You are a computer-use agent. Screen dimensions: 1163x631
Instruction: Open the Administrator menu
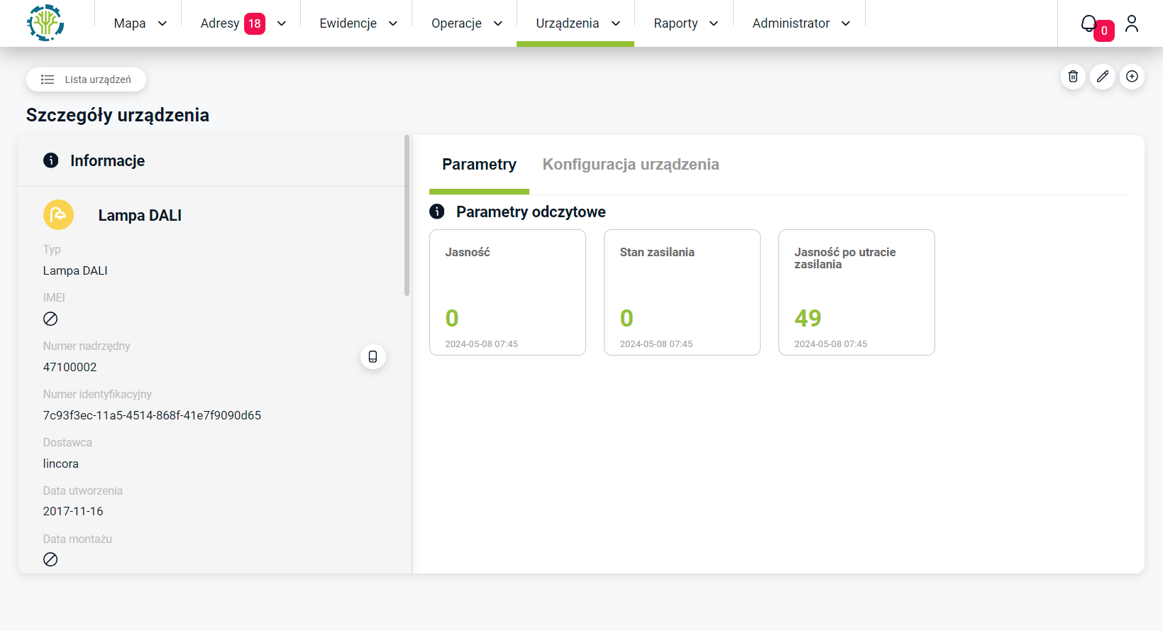coord(800,23)
